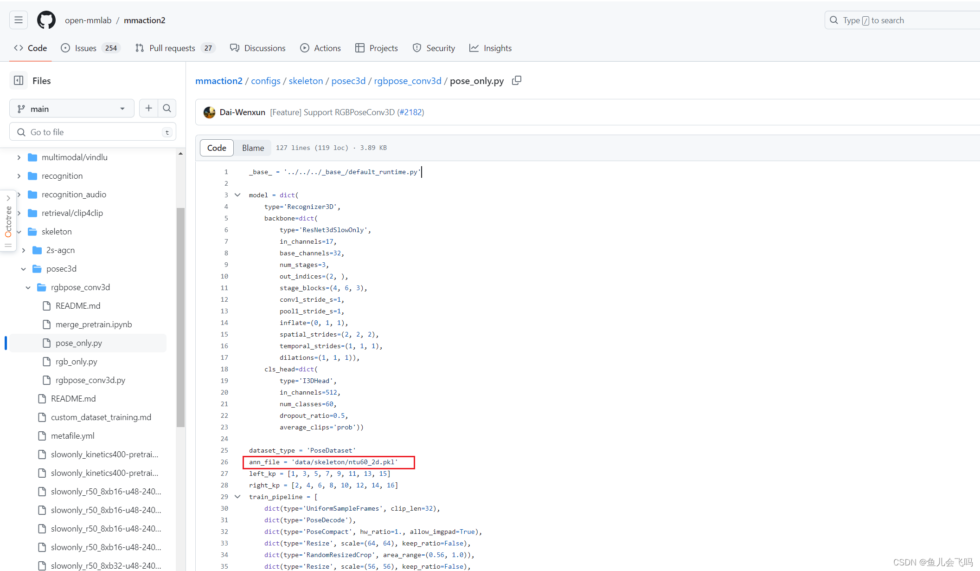Click the GitHub logo
The image size is (980, 571).
point(46,20)
